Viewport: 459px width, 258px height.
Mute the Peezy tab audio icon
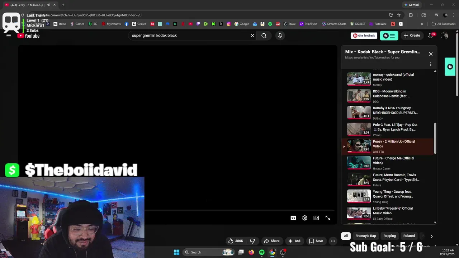point(49,5)
